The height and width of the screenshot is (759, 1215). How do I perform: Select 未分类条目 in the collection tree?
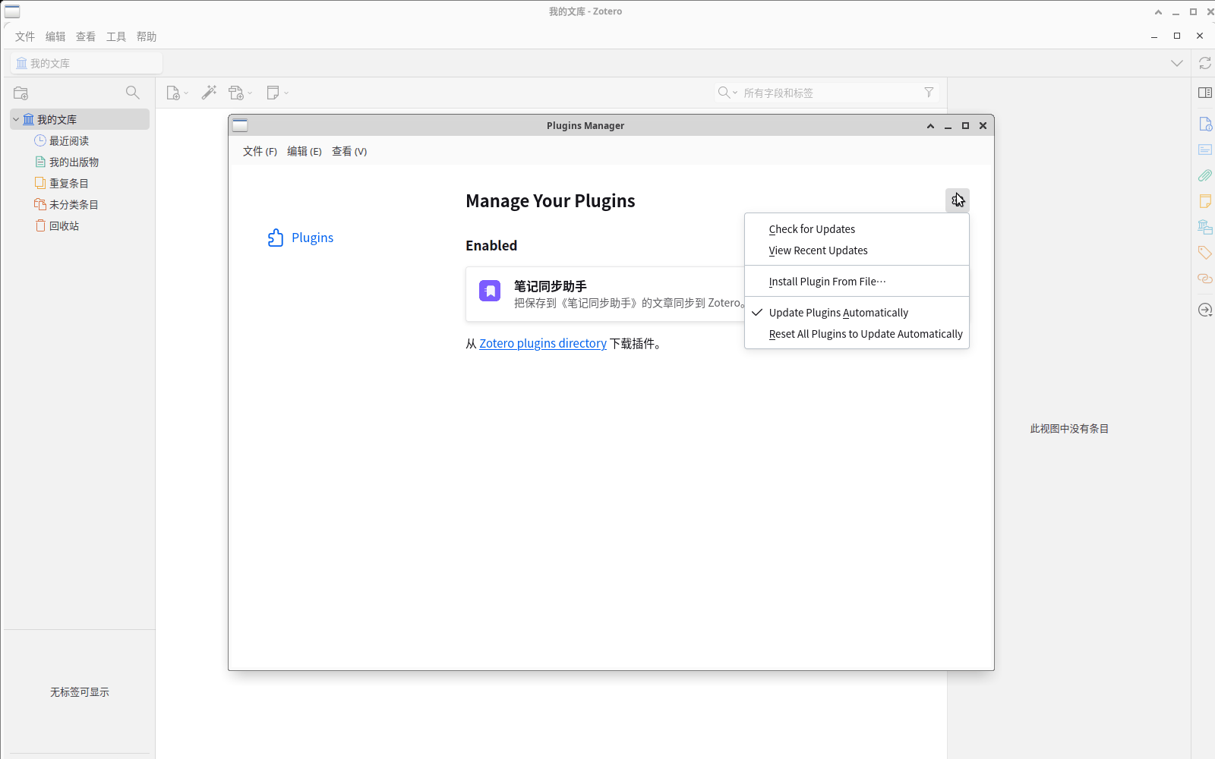80,204
